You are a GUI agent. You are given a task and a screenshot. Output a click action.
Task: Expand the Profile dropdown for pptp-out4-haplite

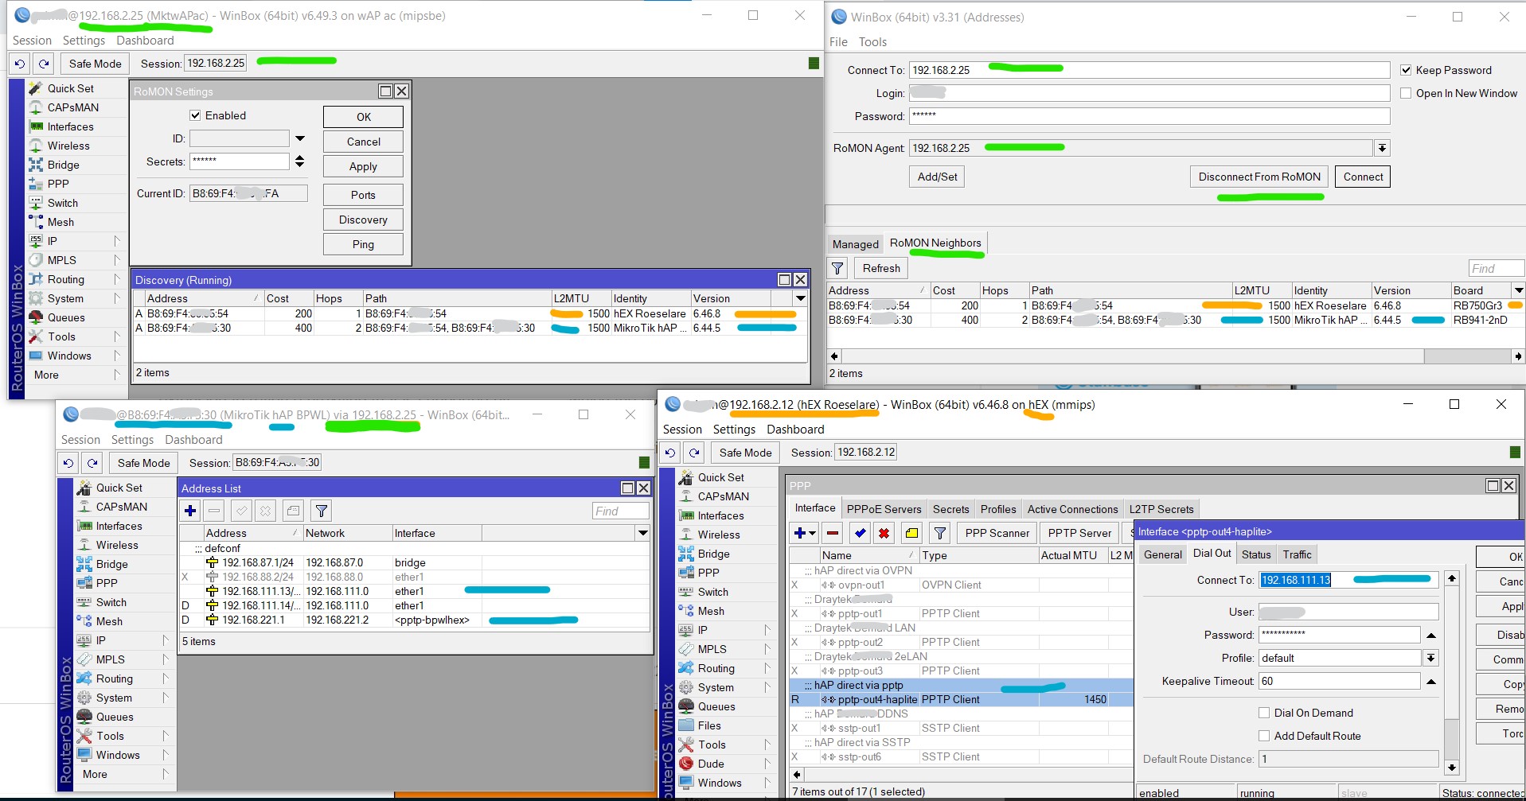coord(1430,658)
